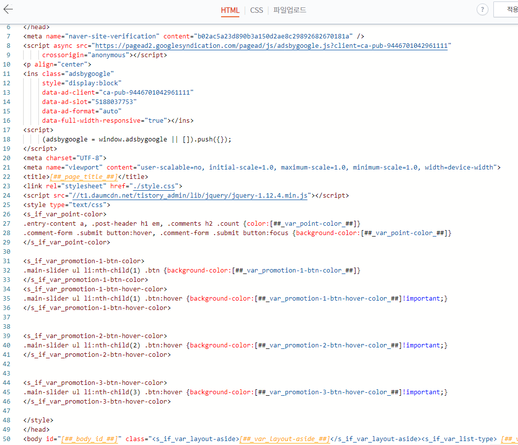Click the window.adsbygoogle push statement

pyautogui.click(x=137, y=139)
